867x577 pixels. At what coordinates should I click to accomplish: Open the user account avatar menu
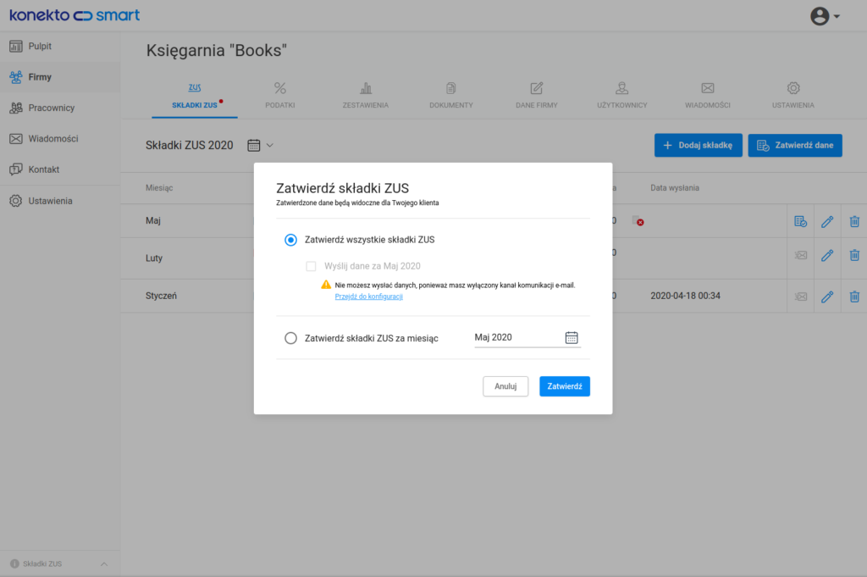click(820, 16)
